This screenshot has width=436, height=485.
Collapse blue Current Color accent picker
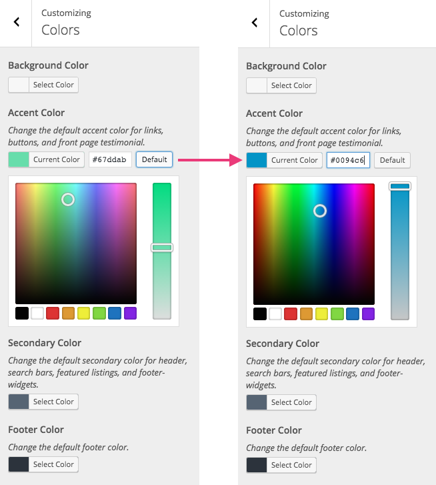click(x=284, y=160)
